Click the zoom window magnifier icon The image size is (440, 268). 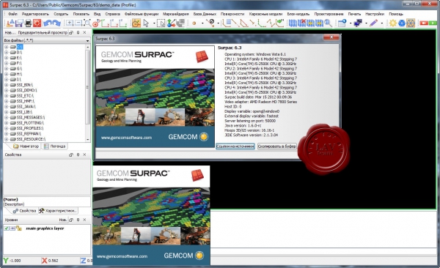click(87, 23)
